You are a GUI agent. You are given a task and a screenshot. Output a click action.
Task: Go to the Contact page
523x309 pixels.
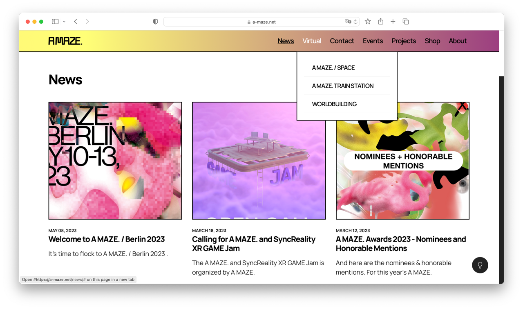pos(342,41)
